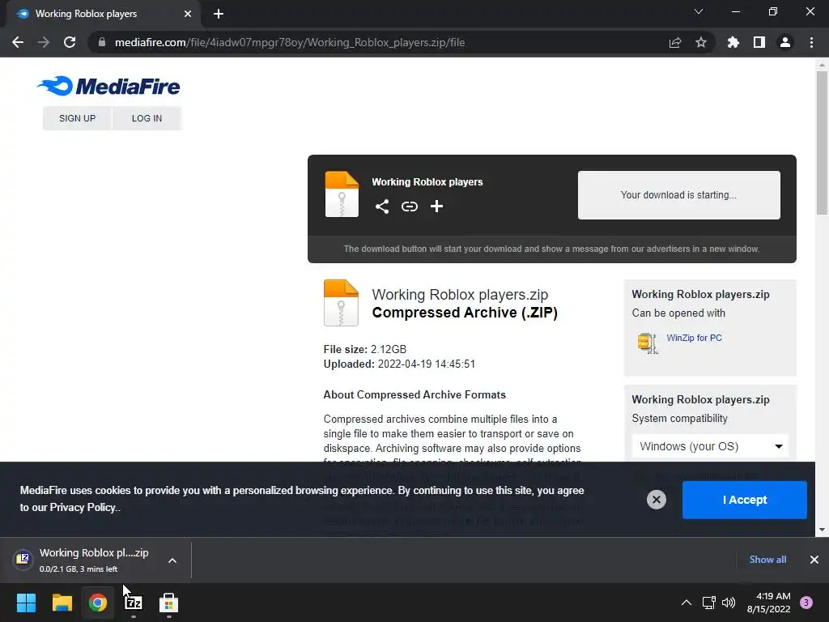Expand the download item options chevron
This screenshot has height=622, width=829.
(x=172, y=560)
